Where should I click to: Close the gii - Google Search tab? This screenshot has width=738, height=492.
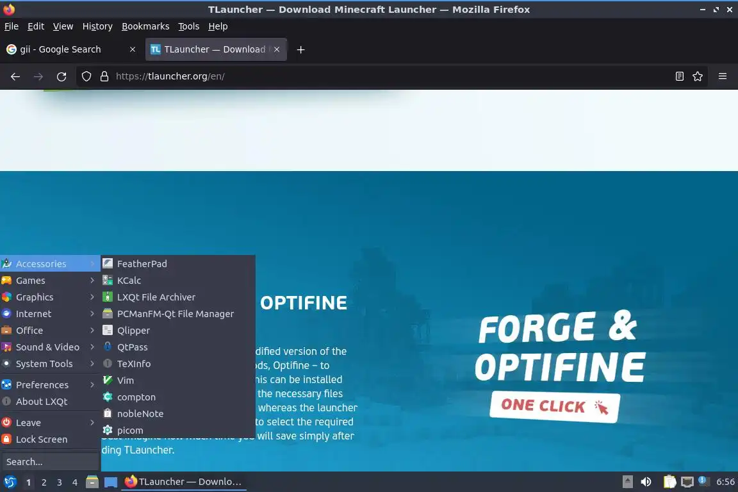pos(133,49)
